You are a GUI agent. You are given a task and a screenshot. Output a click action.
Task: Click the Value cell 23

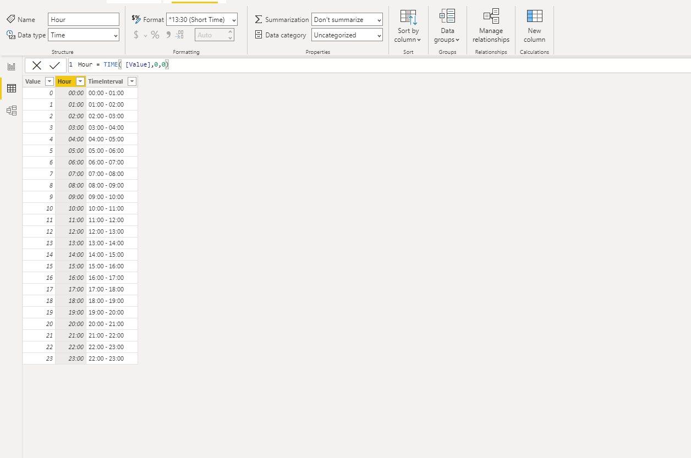tap(39, 358)
